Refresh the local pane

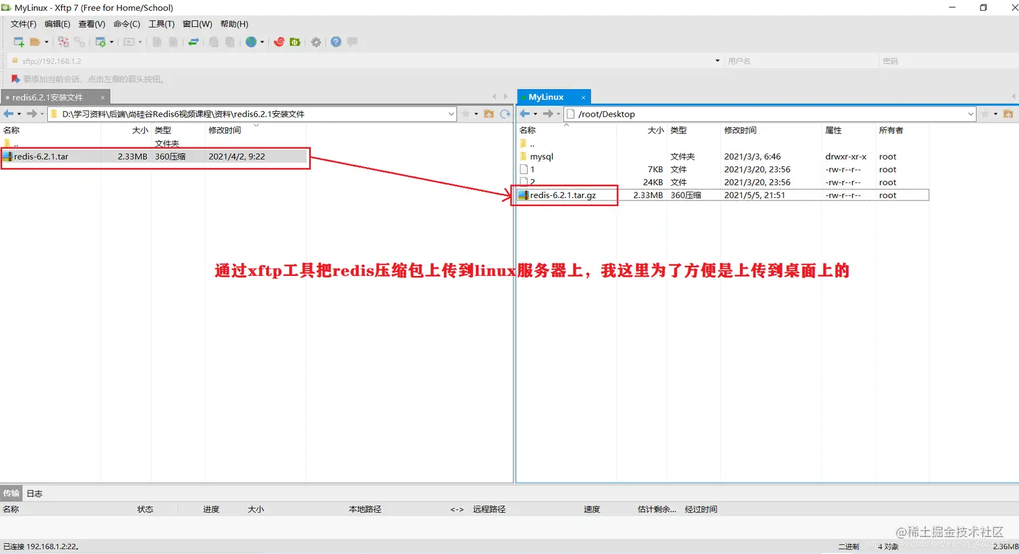pyautogui.click(x=505, y=114)
